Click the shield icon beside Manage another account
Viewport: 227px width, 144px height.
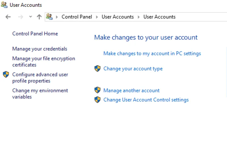[97, 90]
